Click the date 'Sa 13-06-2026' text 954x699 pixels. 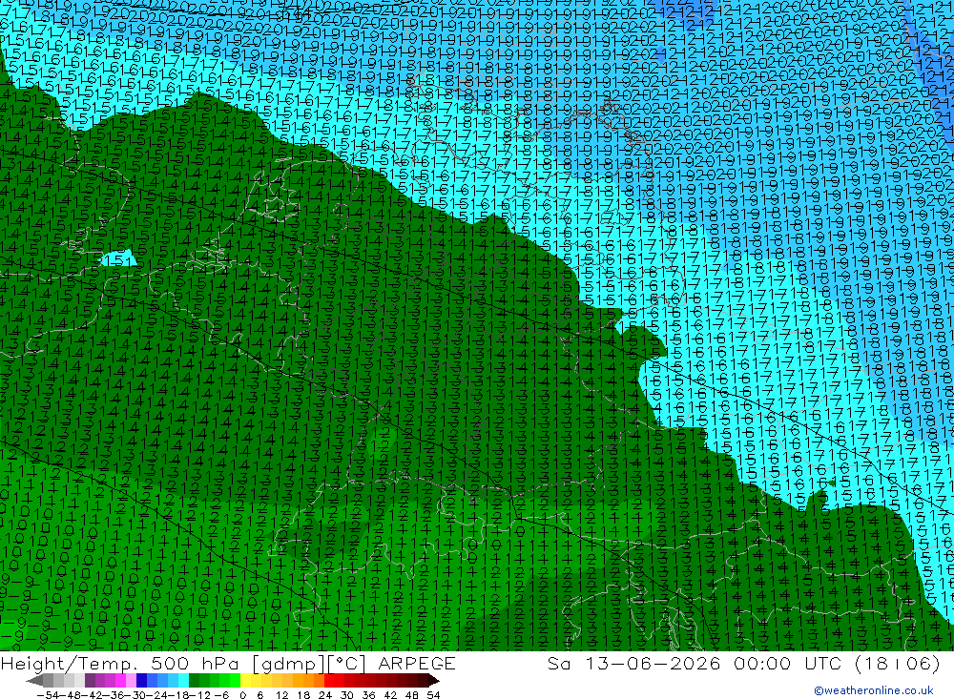click(x=633, y=663)
